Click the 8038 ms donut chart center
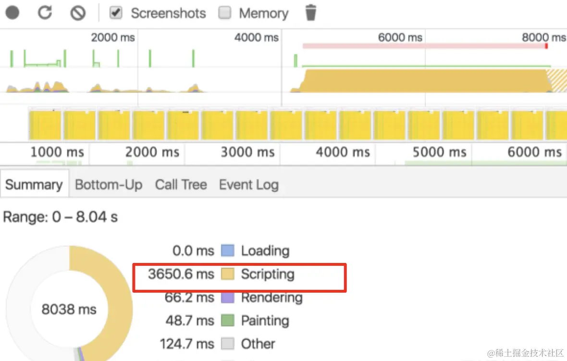Viewport: 567px width, 361px height. (x=69, y=309)
